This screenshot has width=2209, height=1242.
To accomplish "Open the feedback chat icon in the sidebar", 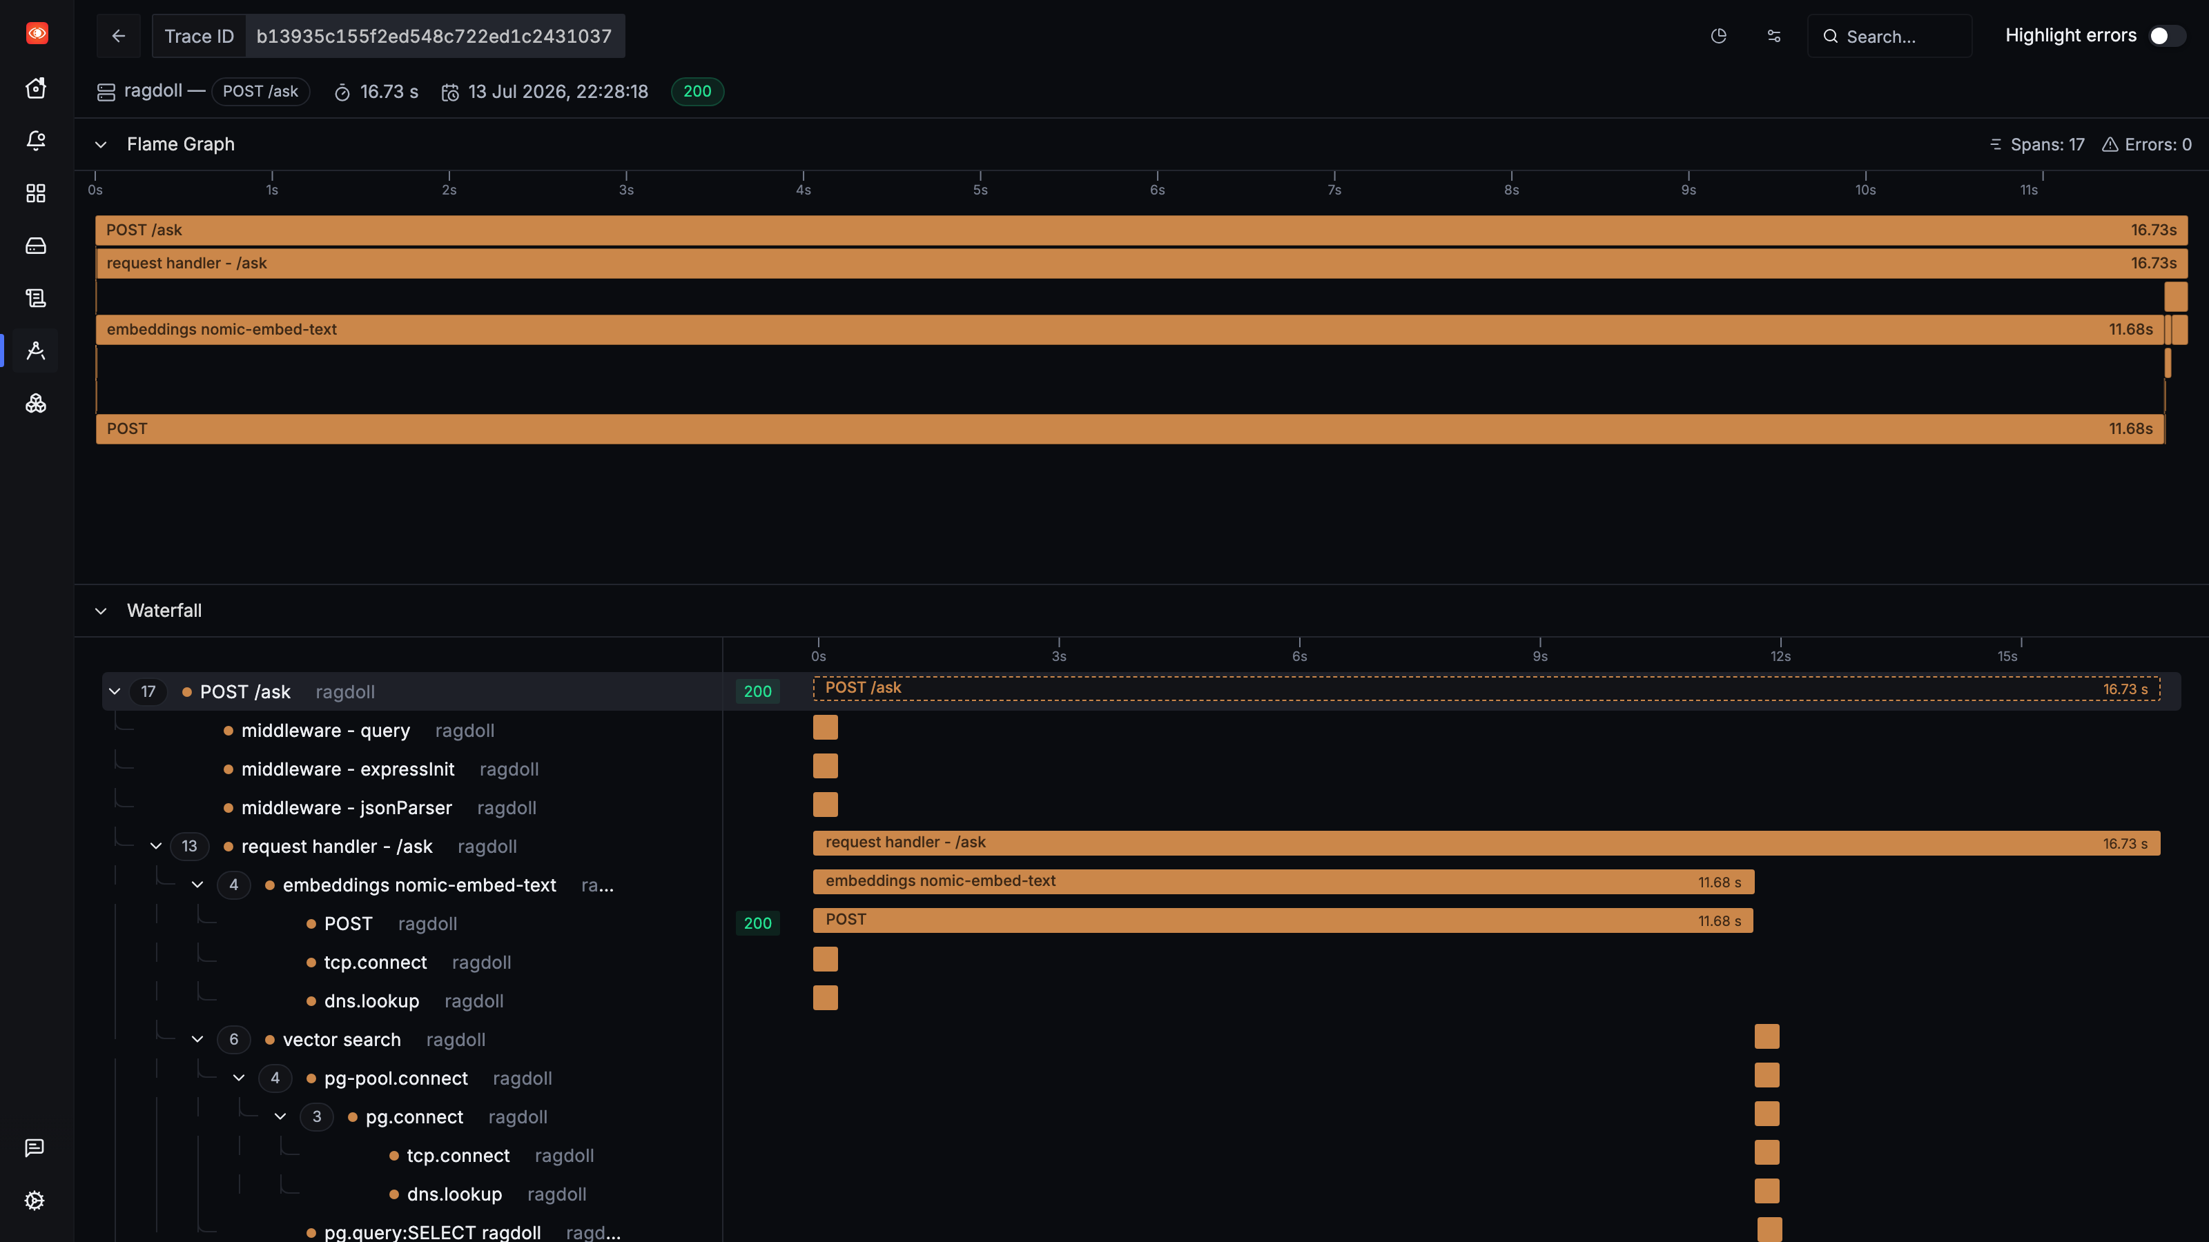I will (x=35, y=1147).
